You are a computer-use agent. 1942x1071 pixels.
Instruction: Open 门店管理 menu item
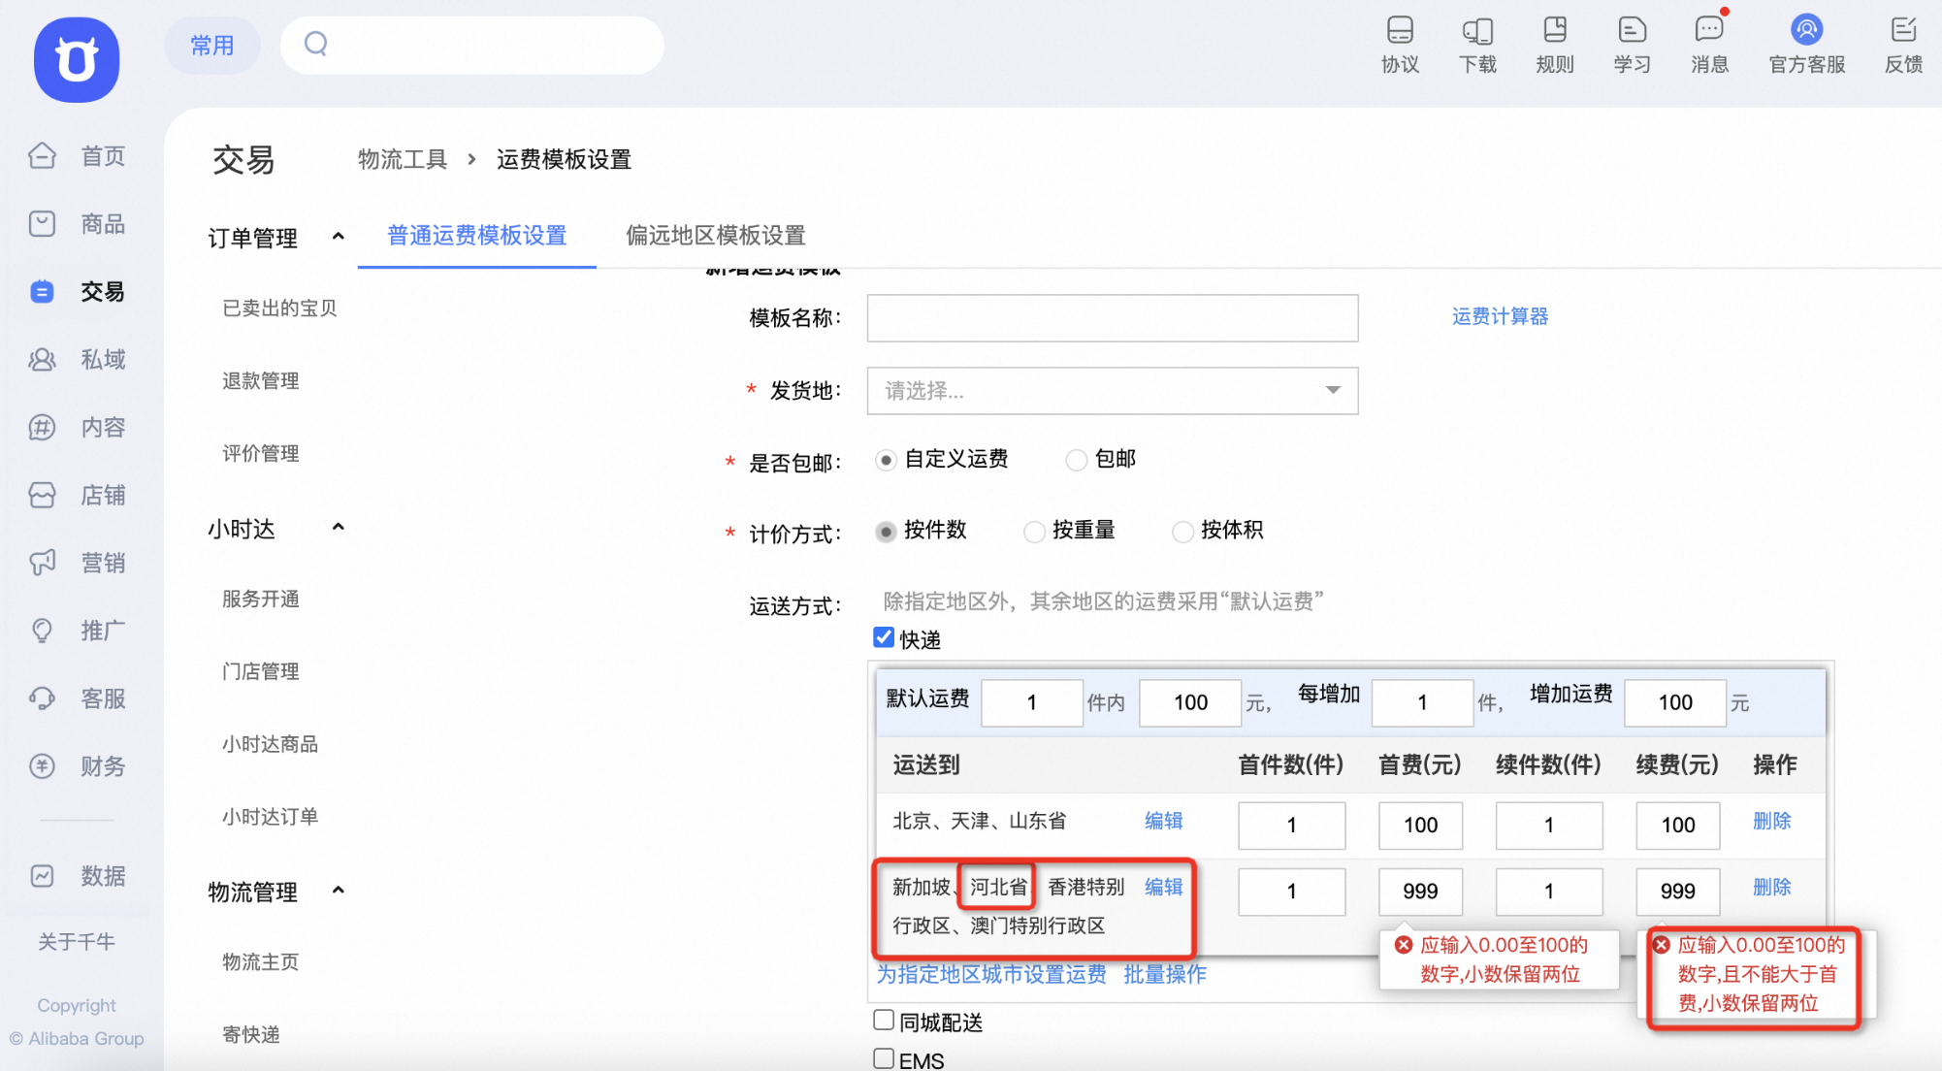tap(260, 672)
